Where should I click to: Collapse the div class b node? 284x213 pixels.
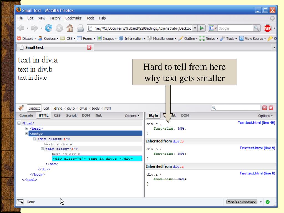(x=42, y=149)
